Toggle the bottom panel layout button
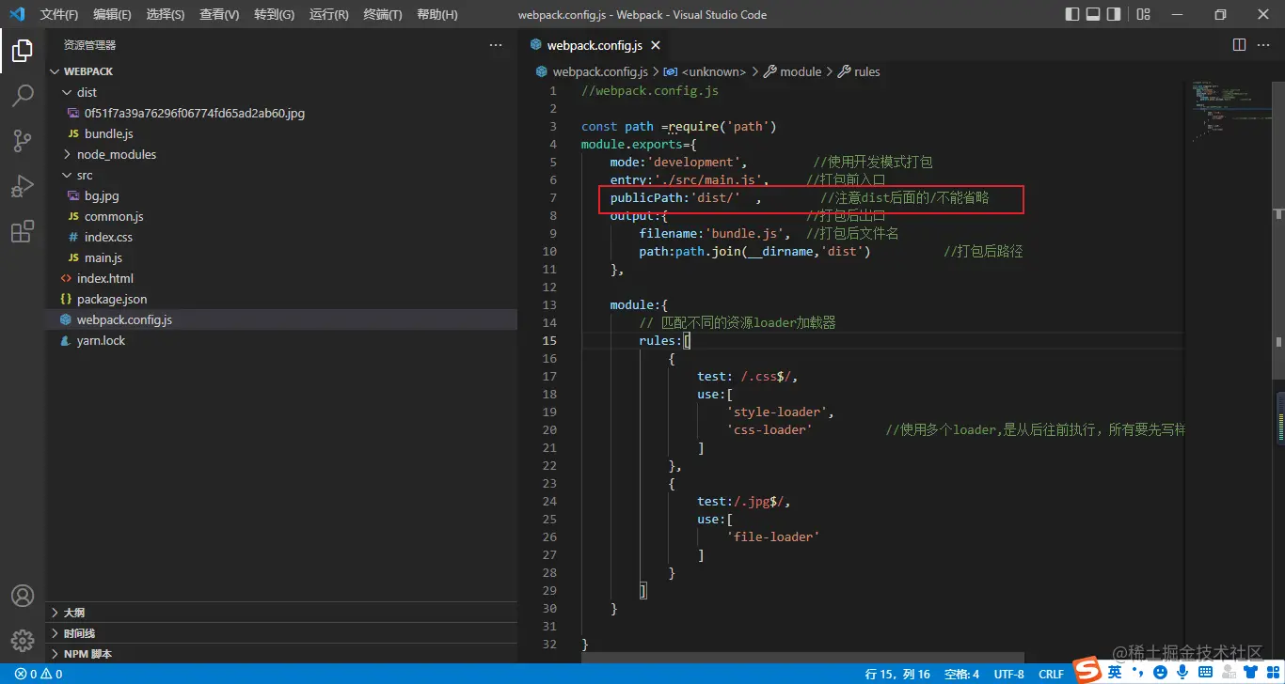The height and width of the screenshot is (684, 1285). coord(1093,14)
